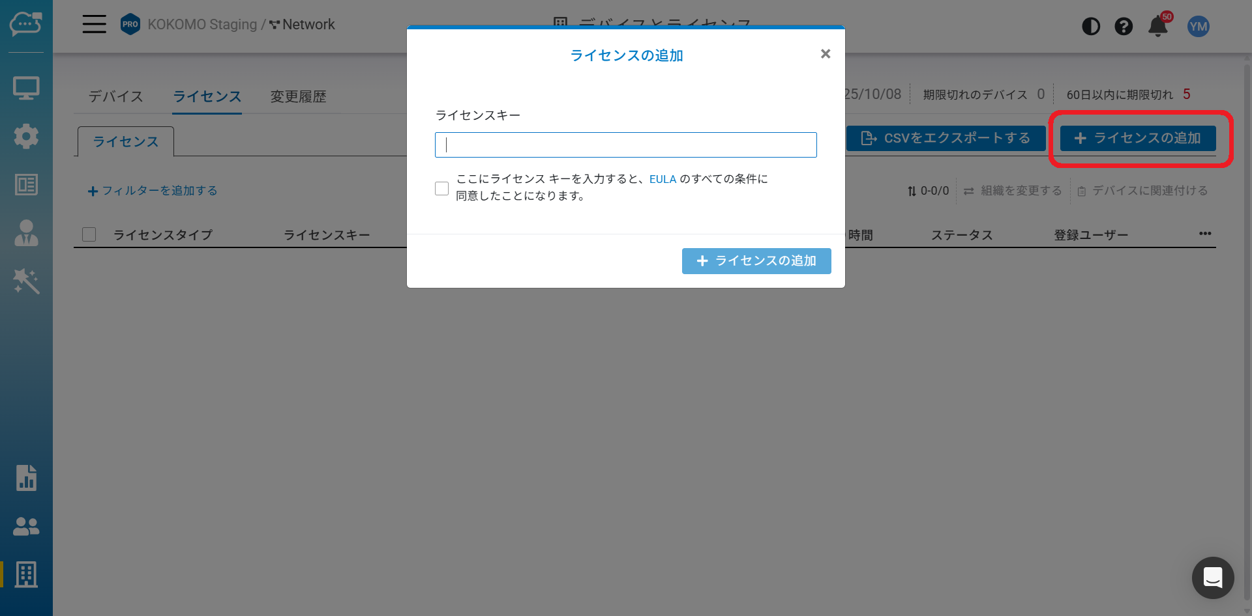Tick the select-all checkbox in table header
1252x616 pixels.
tap(89, 234)
